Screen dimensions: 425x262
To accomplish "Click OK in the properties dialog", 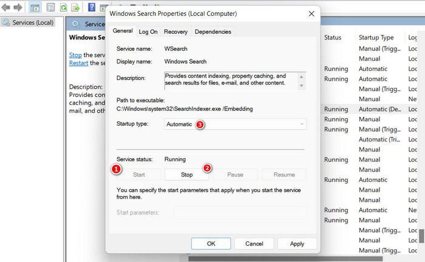I will point(211,244).
